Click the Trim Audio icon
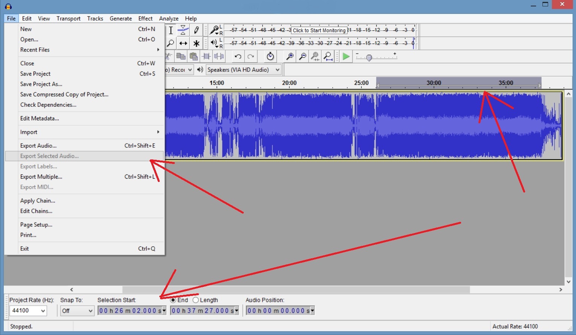 tap(206, 56)
